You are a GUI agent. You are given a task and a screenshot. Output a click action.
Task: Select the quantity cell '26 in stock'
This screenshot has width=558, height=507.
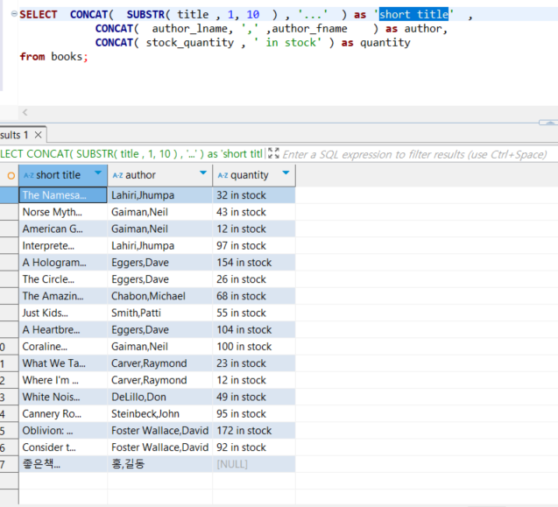pyautogui.click(x=254, y=279)
